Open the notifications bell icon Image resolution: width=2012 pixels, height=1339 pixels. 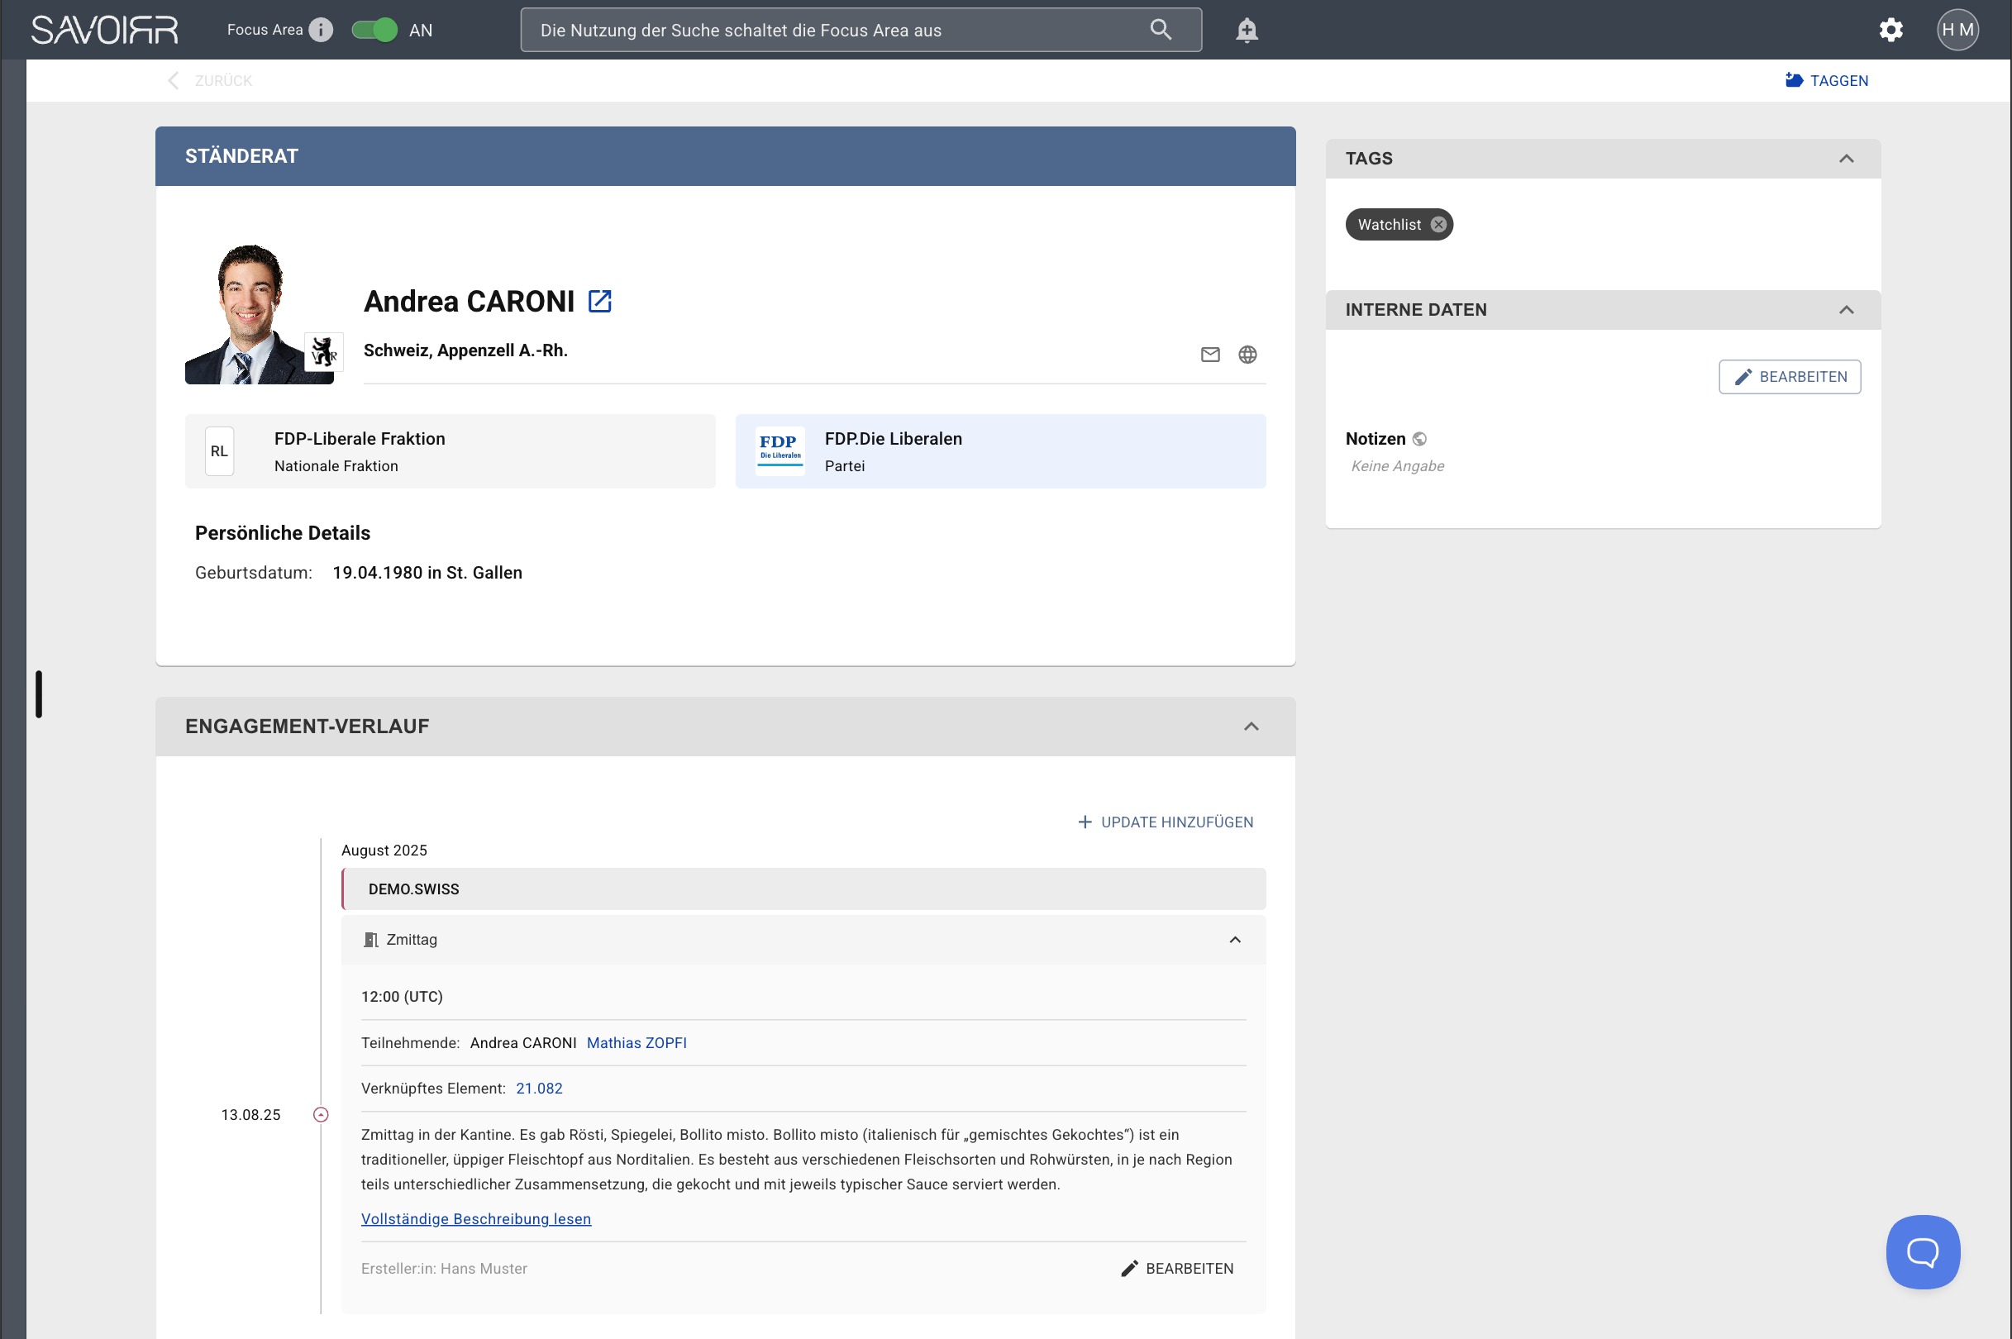(1247, 30)
